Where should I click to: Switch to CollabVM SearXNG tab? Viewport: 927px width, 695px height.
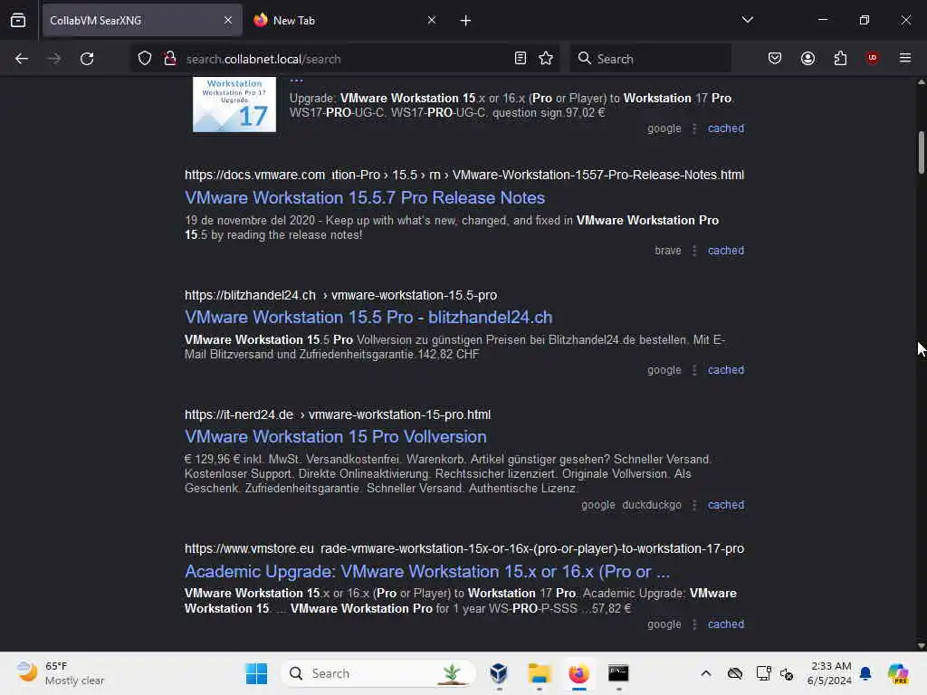(142, 20)
